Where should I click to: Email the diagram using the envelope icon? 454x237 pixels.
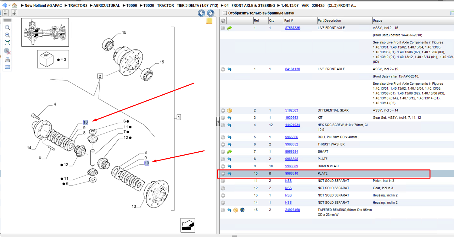pyautogui.click(x=8, y=67)
